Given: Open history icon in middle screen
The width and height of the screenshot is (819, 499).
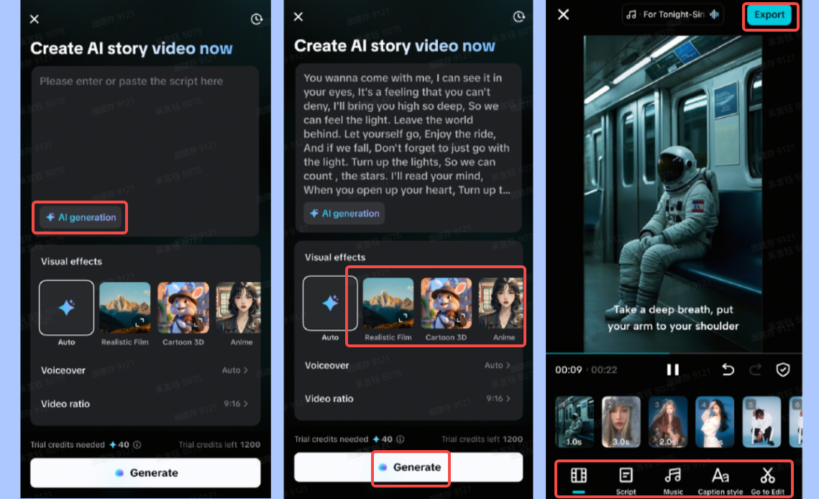Looking at the screenshot, I should 518,17.
